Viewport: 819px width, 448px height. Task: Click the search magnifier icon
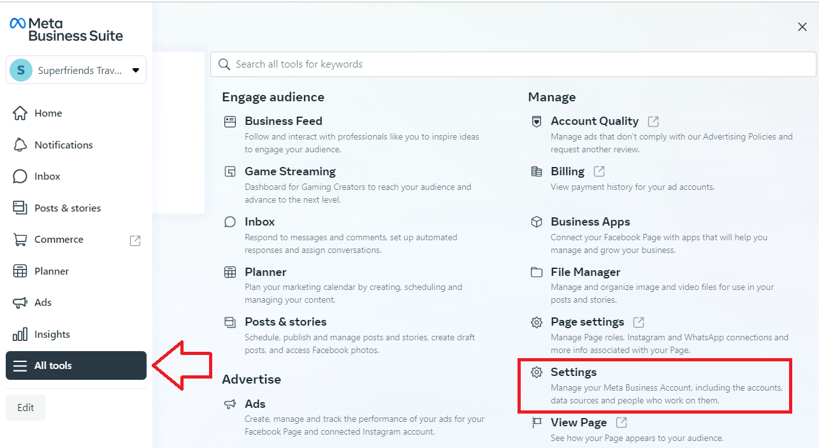[224, 64]
